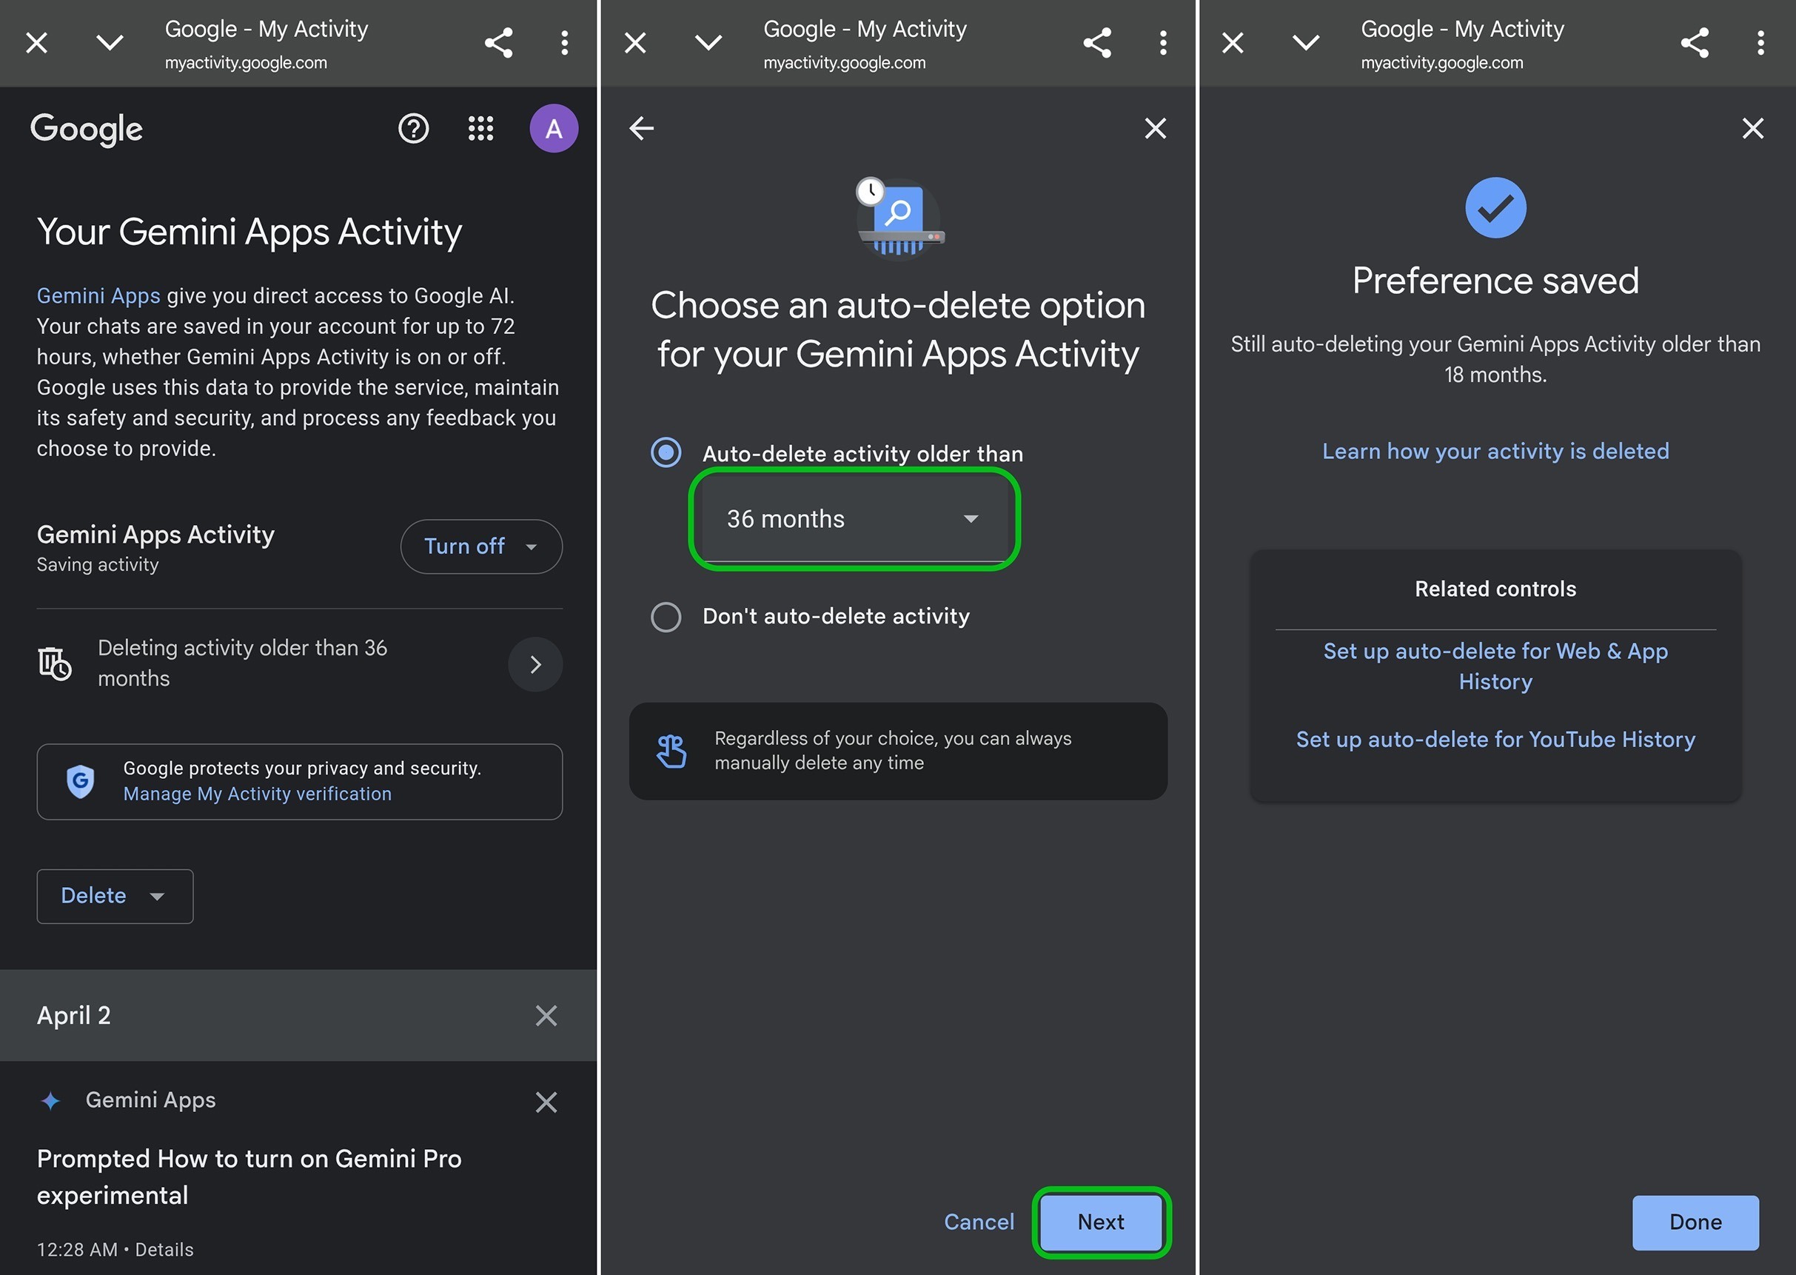Expand the Delete dropdown button

[115, 896]
